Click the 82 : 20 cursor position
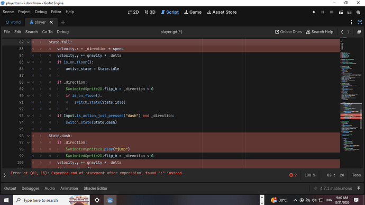The height and width of the screenshot is (205, 365). (335, 175)
